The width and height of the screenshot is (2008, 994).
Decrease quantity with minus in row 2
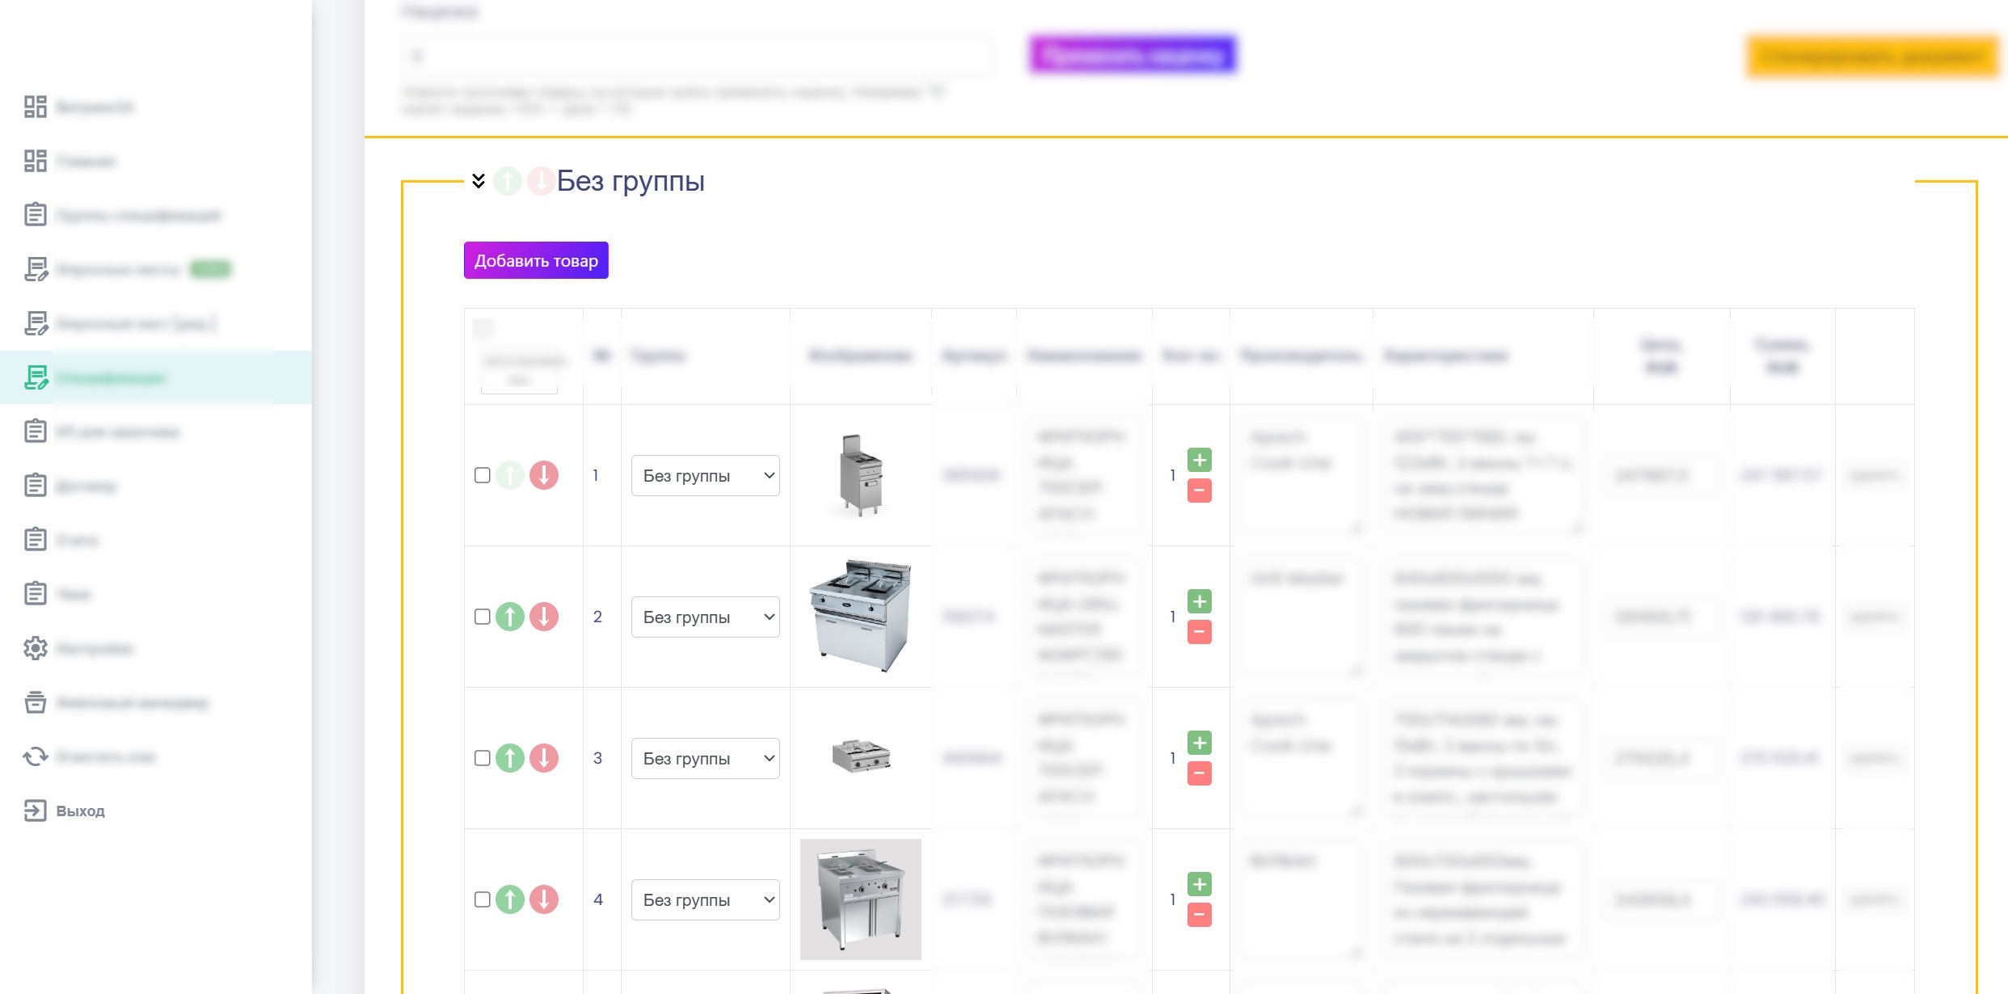coord(1200,632)
